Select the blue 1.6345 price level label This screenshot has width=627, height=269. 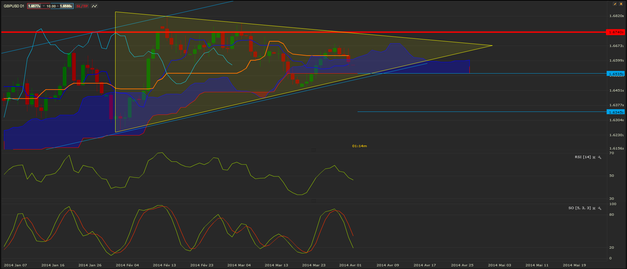[615, 112]
